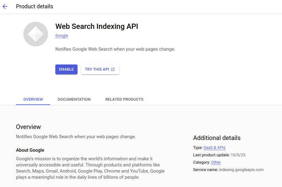Switch to the DOCUMENTATION tab
This screenshot has width=282, height=187.
pos(74,99)
